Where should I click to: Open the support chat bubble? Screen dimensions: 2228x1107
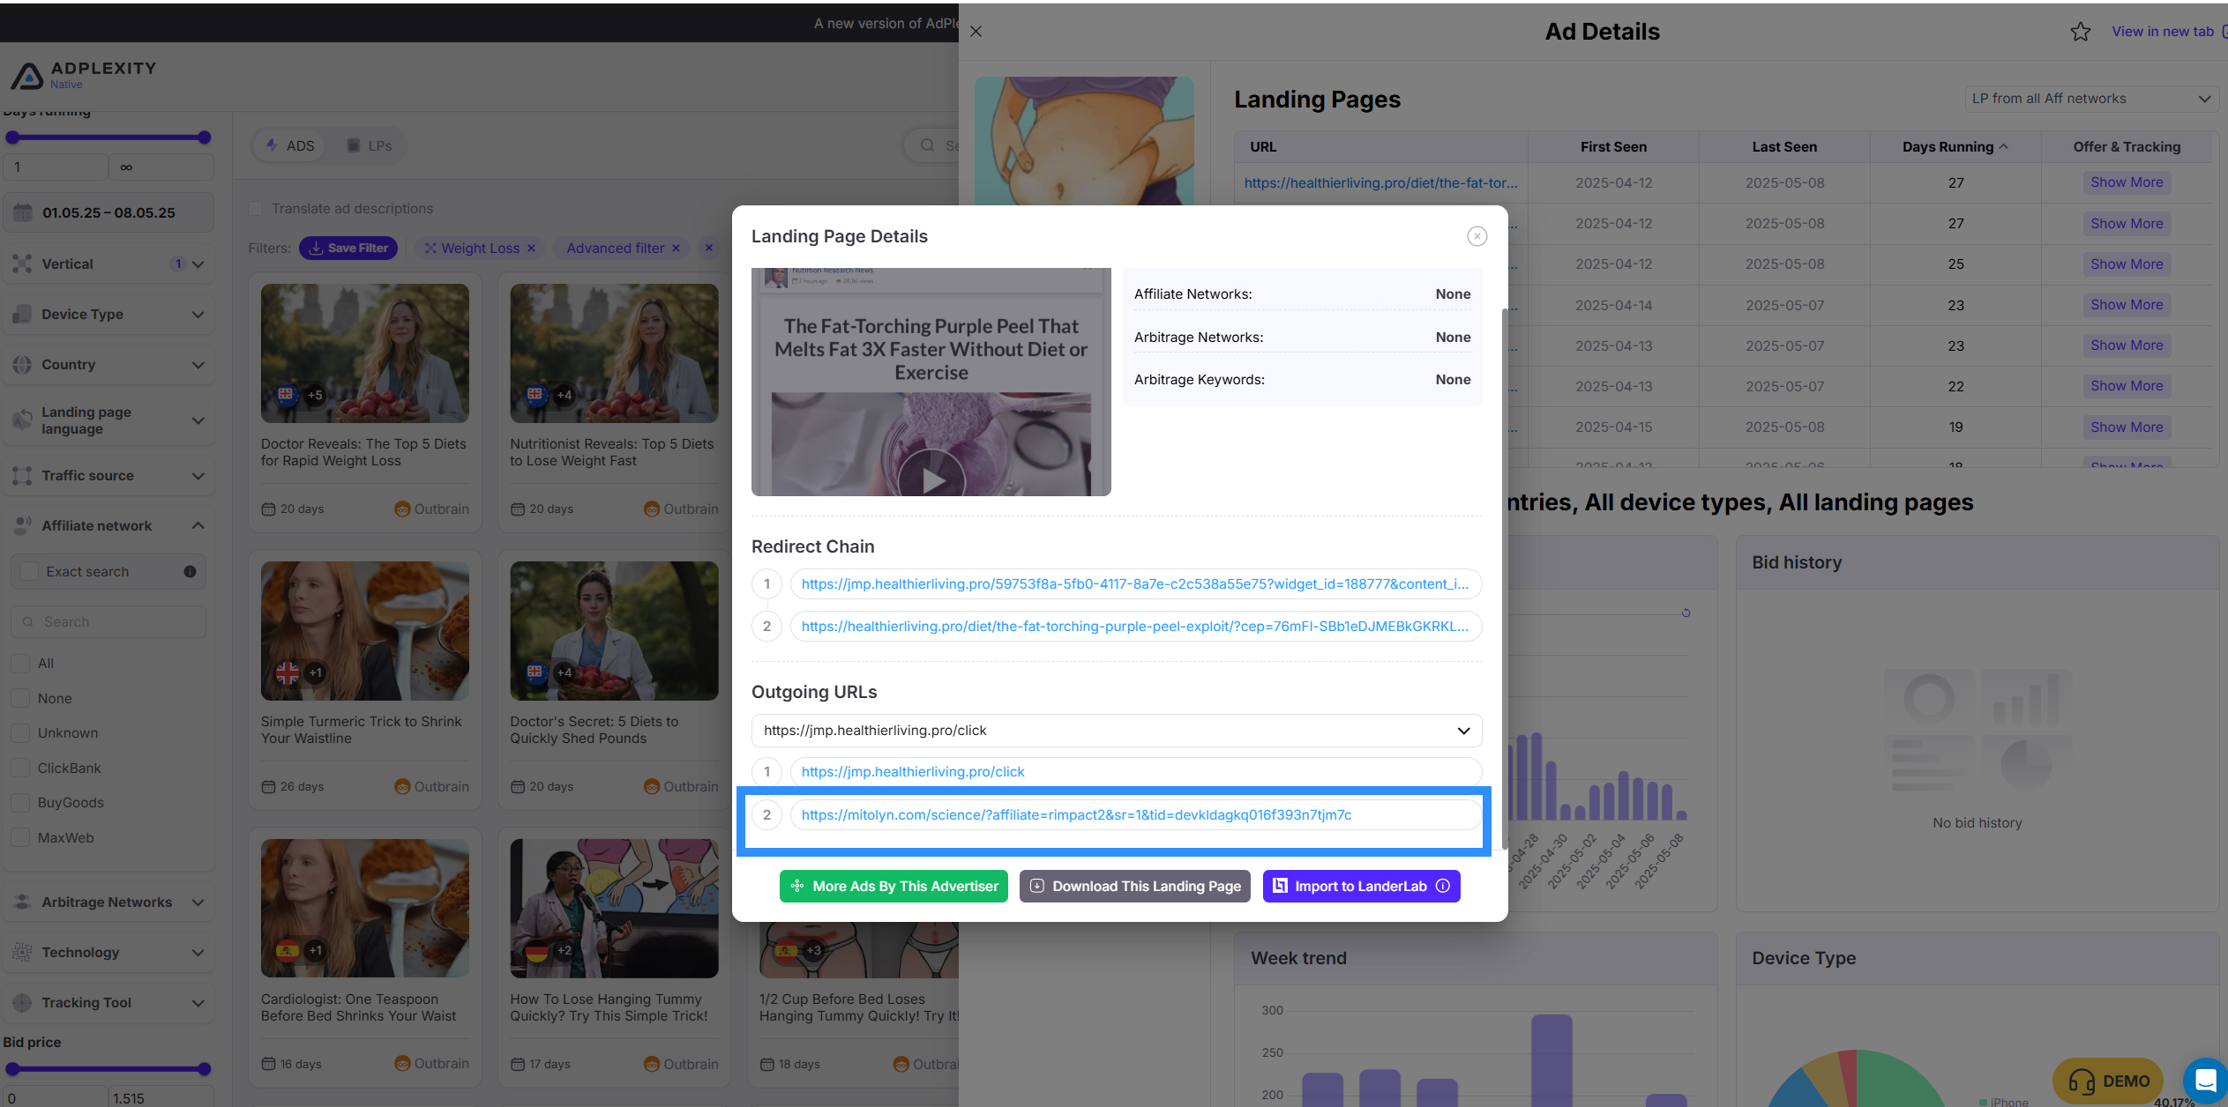pyautogui.click(x=2205, y=1080)
